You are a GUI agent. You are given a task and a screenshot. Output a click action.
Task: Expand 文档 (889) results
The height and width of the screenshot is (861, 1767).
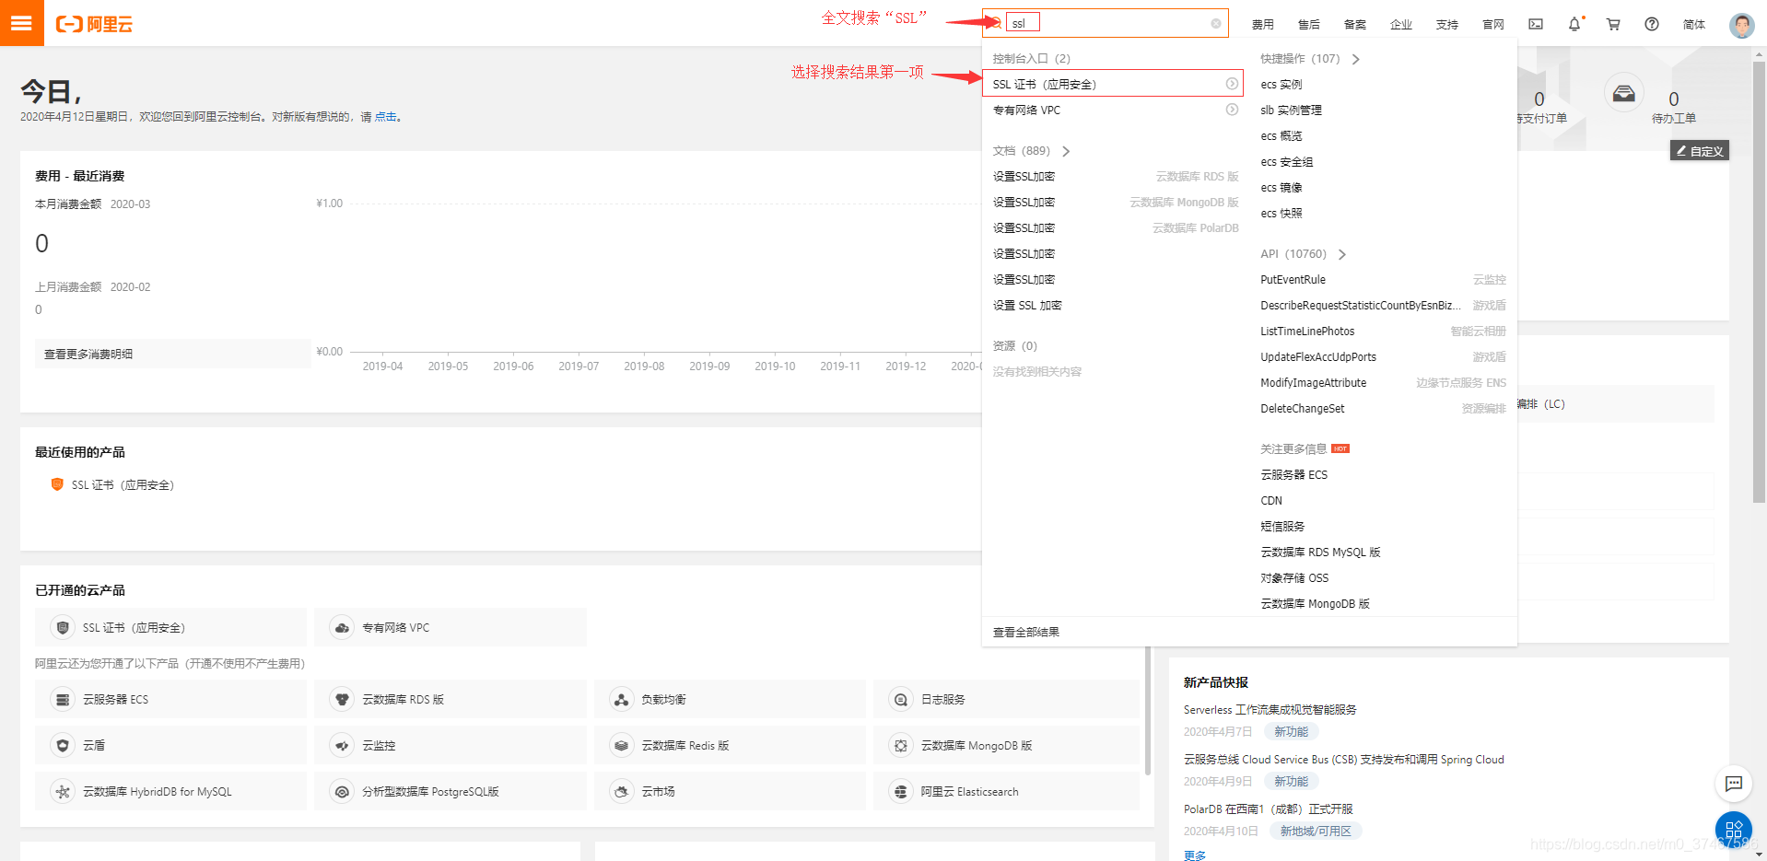(1066, 151)
